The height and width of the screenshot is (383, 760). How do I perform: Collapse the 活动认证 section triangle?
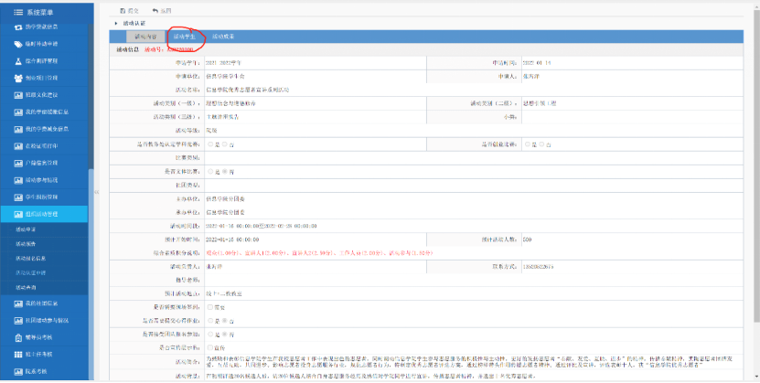click(114, 21)
